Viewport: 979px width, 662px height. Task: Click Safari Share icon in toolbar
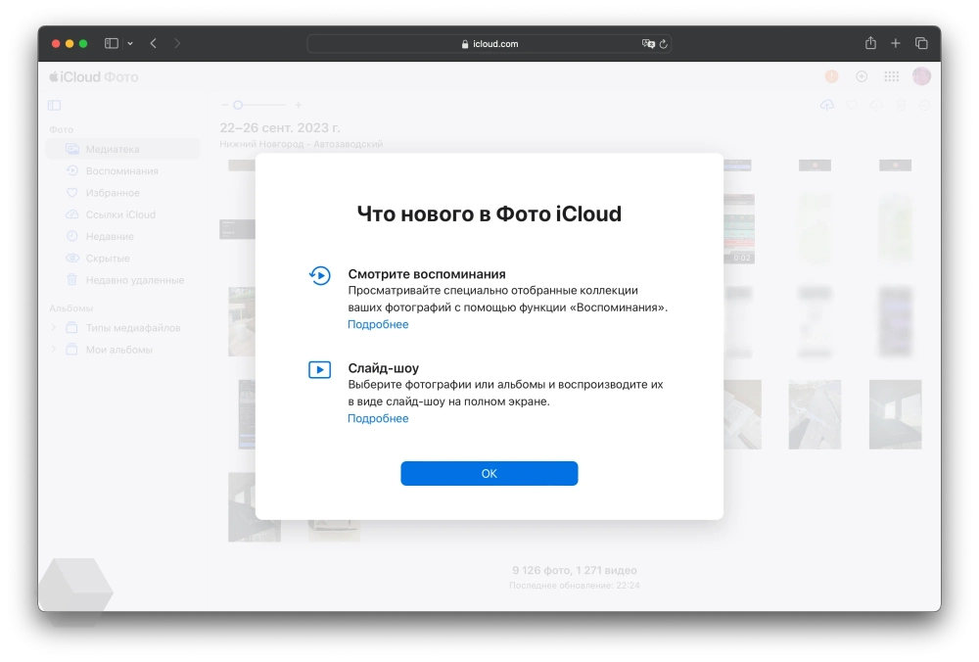point(870,43)
